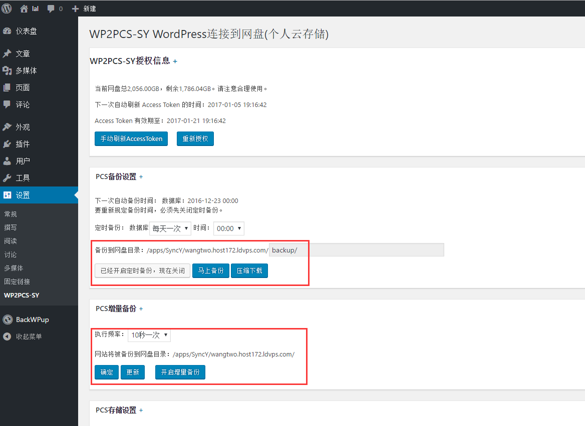
Task: Click the 手动刷新AccessToken button
Action: pos(131,139)
